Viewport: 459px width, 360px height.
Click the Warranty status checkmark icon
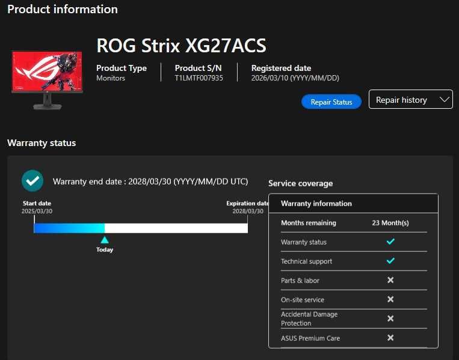coord(390,242)
